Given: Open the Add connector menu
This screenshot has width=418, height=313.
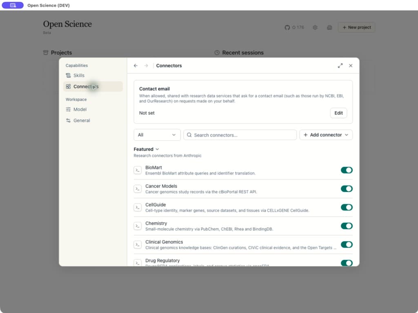Looking at the screenshot, I should click(326, 135).
